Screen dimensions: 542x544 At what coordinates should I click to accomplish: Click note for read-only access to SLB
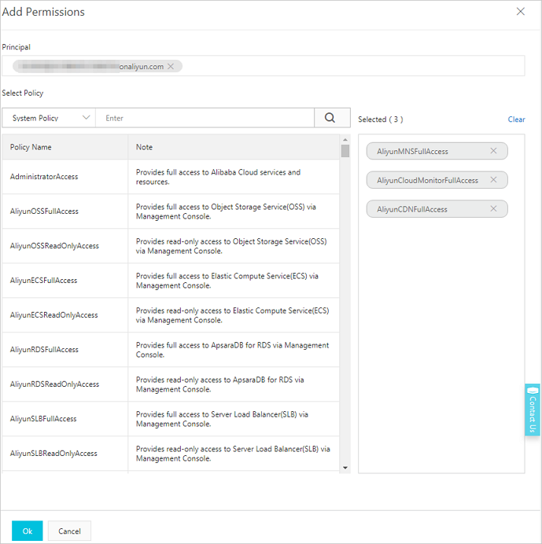pyautogui.click(x=233, y=454)
